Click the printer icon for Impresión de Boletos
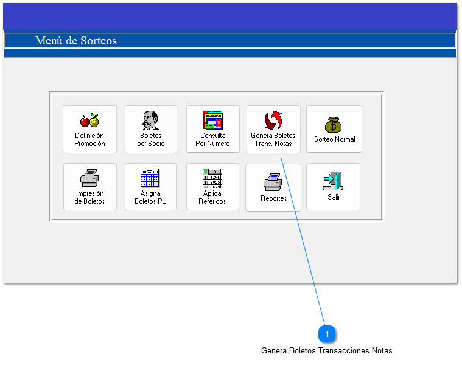462x365 pixels. (x=89, y=178)
